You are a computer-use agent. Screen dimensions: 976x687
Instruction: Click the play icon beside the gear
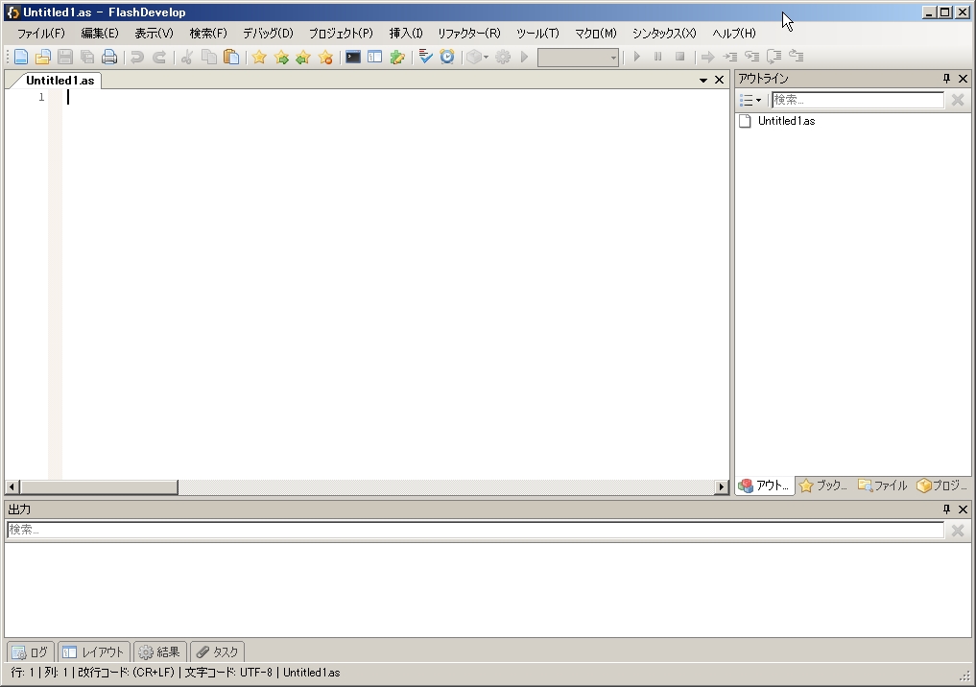point(524,58)
